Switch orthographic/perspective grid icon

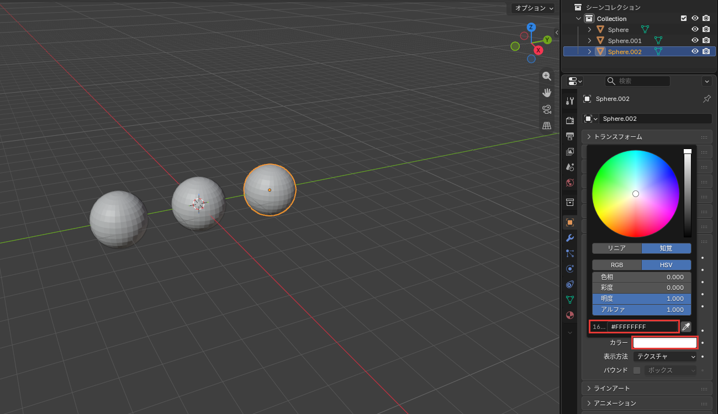pos(547,125)
